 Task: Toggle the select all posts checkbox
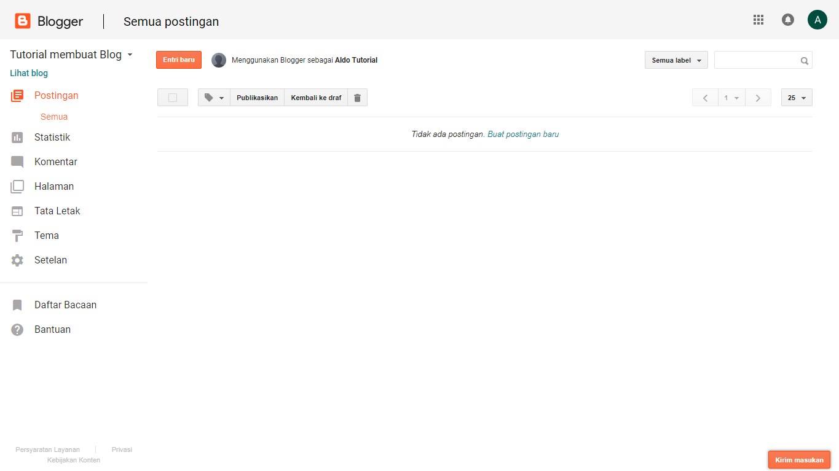tap(173, 98)
